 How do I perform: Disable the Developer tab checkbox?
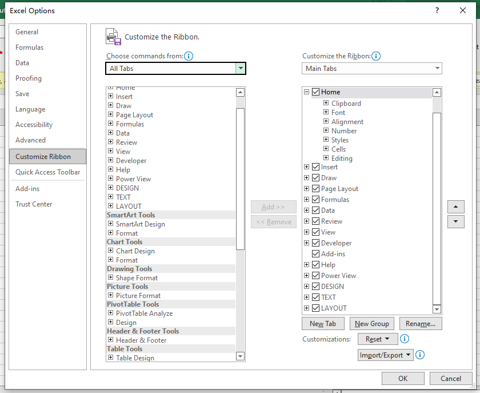pos(315,243)
